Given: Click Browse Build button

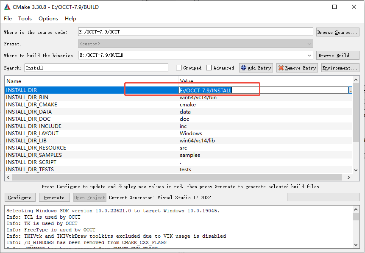Looking at the screenshot, I should (x=338, y=56).
